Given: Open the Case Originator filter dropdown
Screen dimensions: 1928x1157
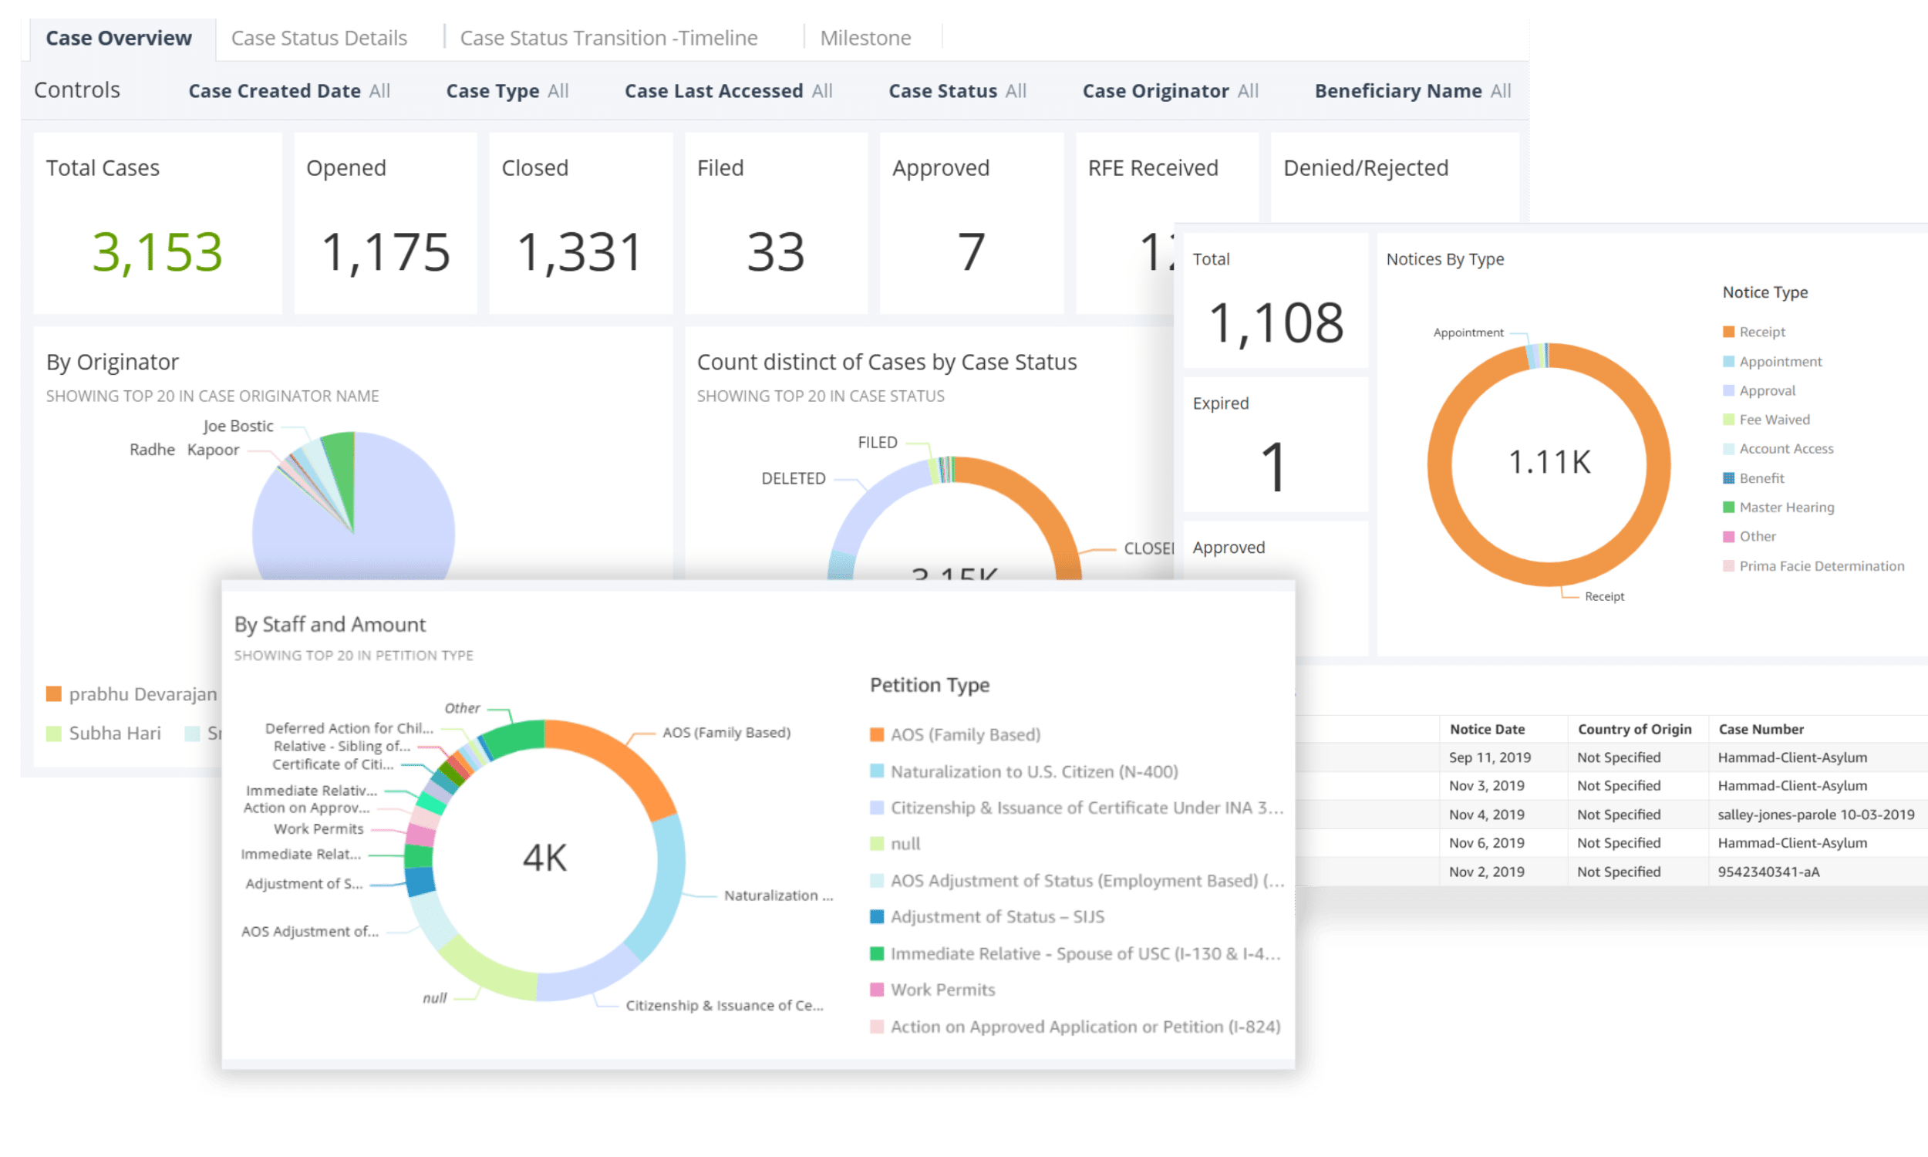Looking at the screenshot, I should click(x=1170, y=91).
